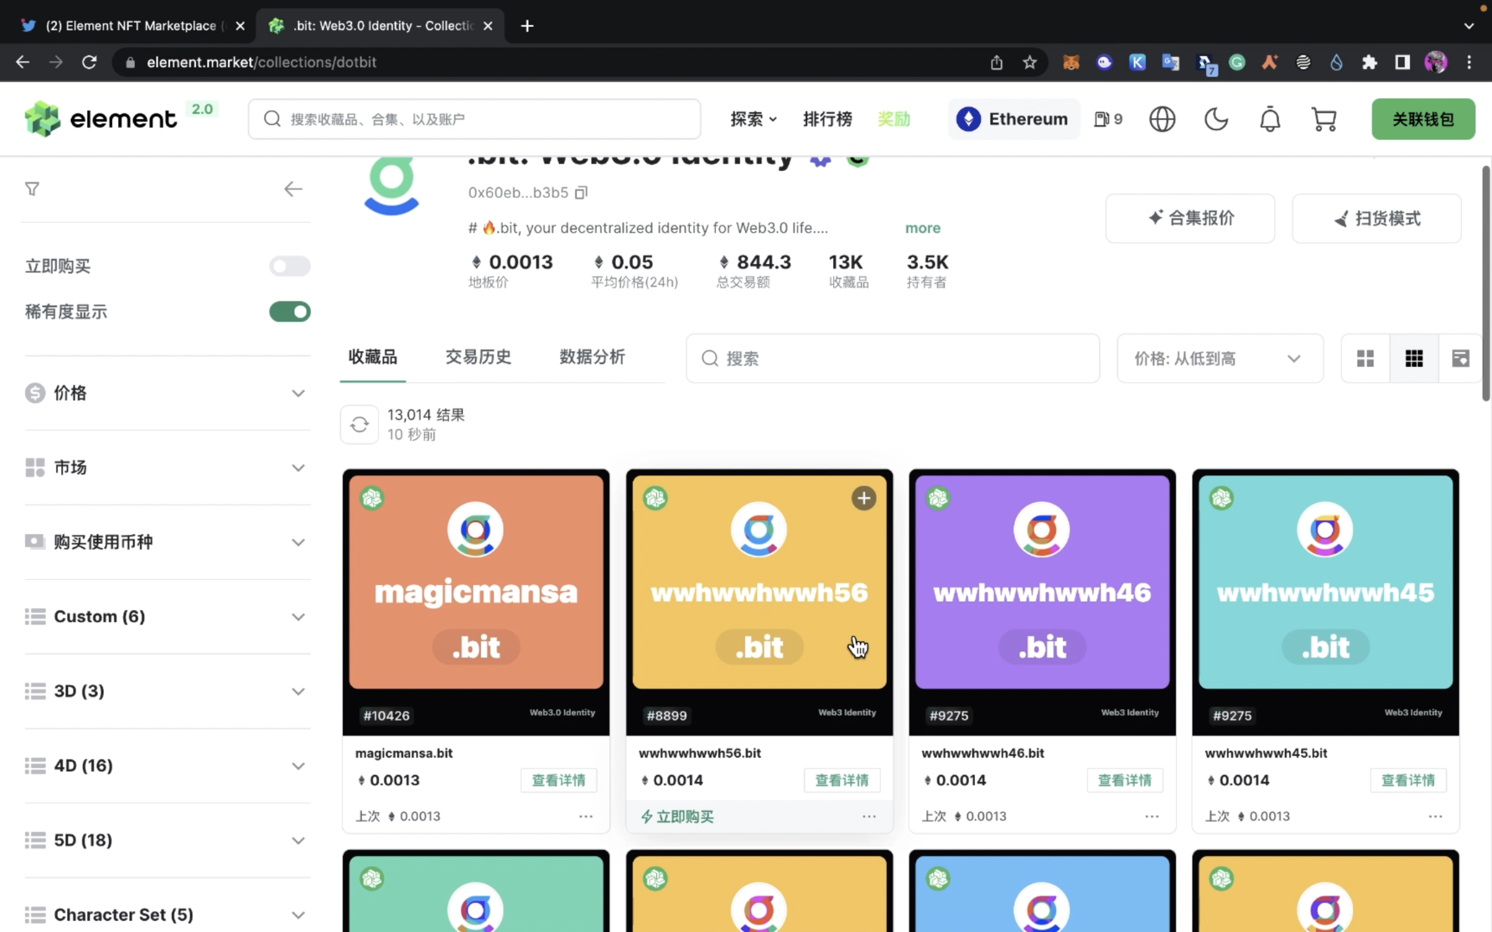Screen dimensions: 1492x932
Task: Expand the 5D (18) filter
Action: [x=167, y=840]
